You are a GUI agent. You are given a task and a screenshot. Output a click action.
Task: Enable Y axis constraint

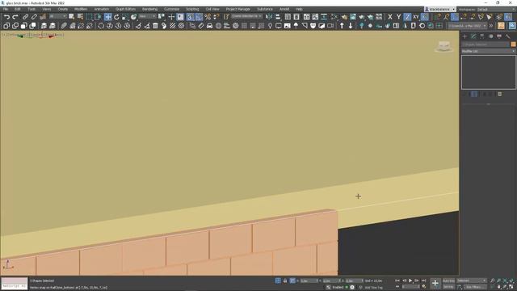pos(398,17)
